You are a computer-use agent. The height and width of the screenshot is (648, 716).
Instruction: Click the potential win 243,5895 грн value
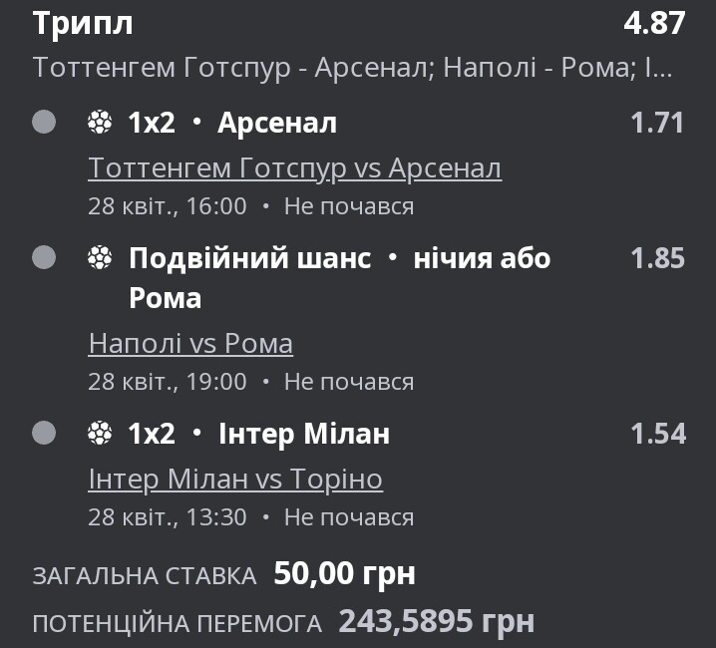coord(436,621)
